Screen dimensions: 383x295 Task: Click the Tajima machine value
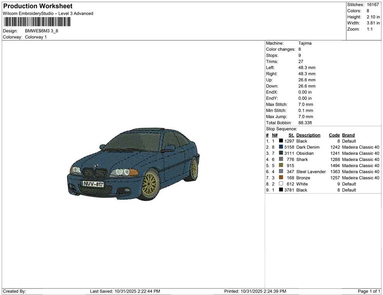[x=305, y=43]
